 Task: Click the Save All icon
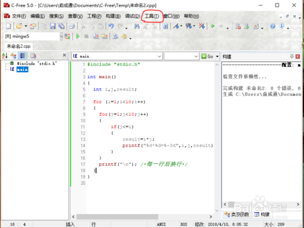(61, 26)
